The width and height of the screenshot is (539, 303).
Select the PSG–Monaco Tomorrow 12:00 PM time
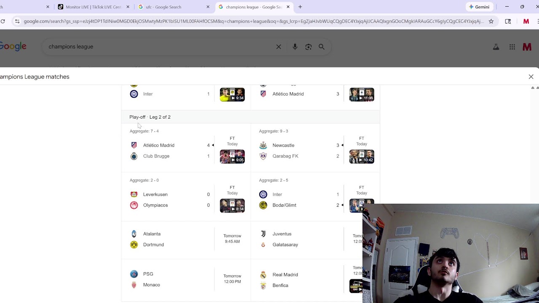pos(232,279)
